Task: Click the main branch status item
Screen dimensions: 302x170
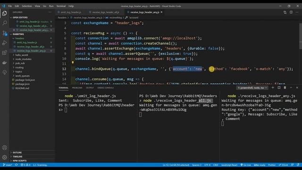Action: 8,165
